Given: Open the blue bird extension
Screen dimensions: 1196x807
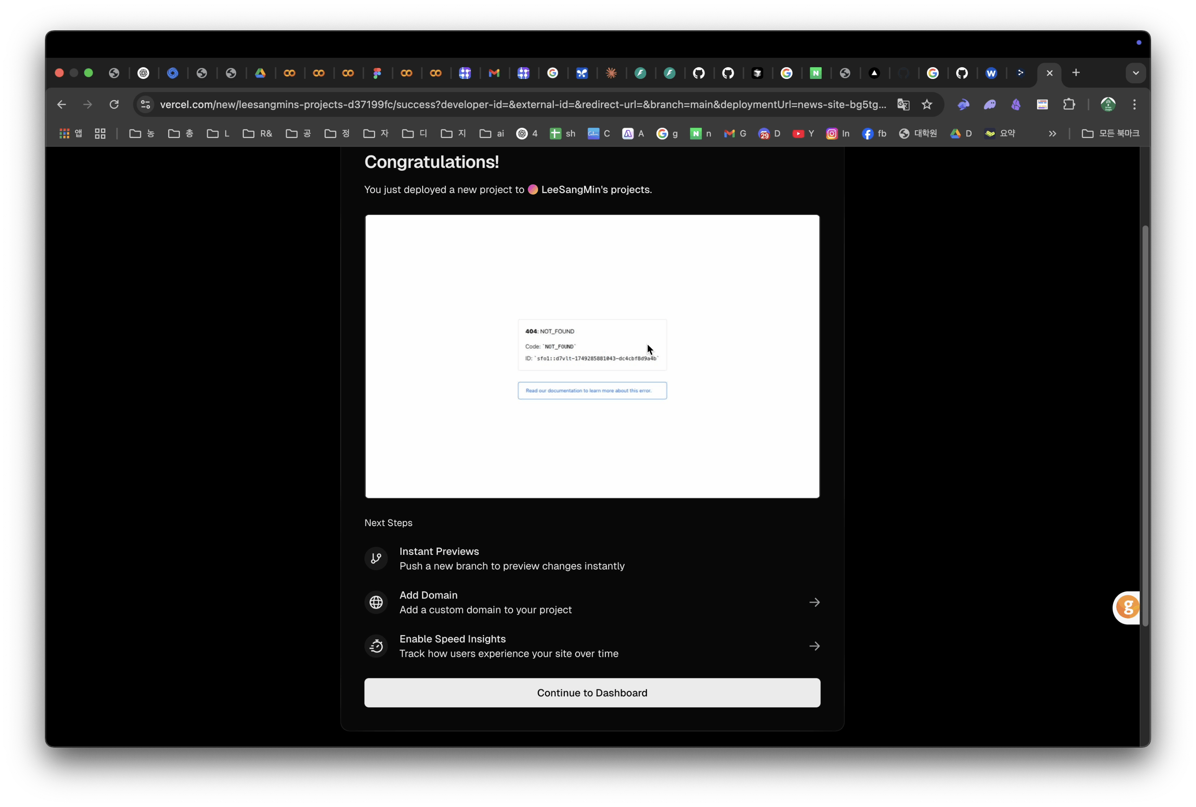Looking at the screenshot, I should pyautogui.click(x=963, y=104).
